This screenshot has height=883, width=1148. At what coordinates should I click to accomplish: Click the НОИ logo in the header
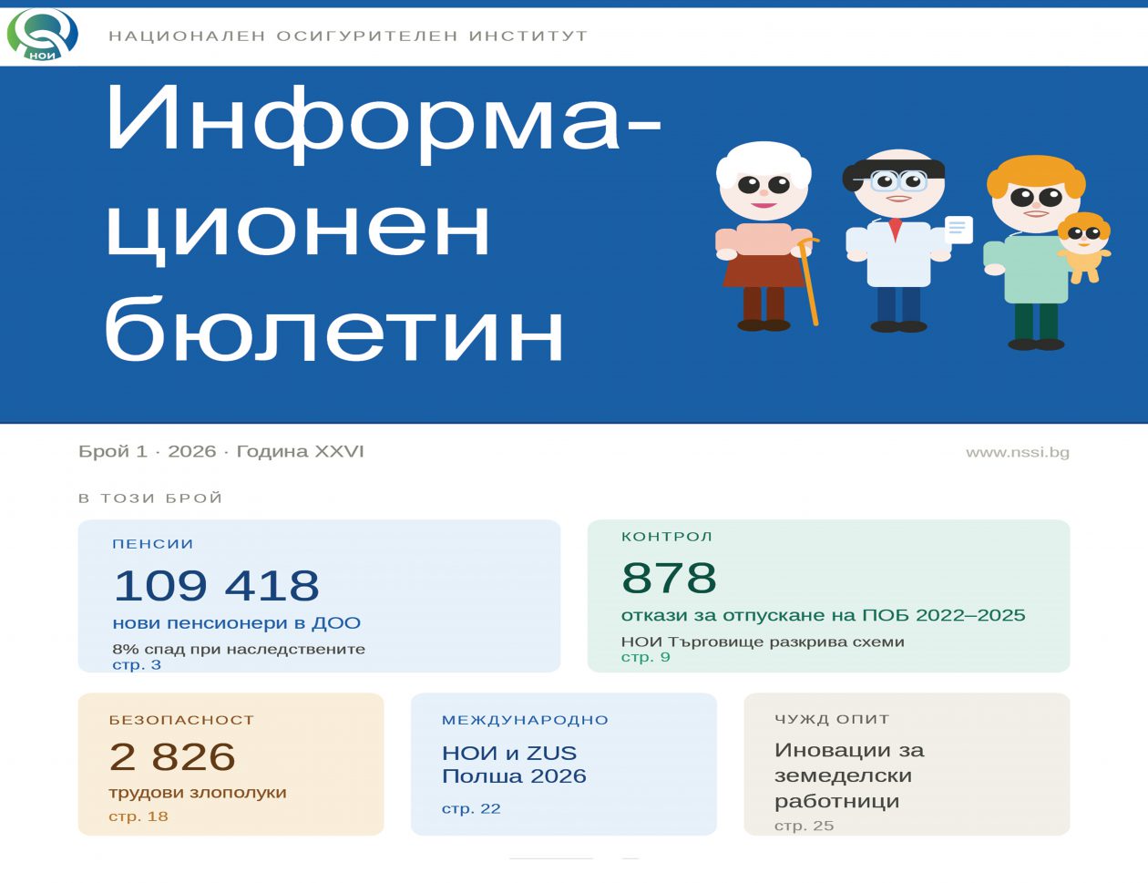[x=42, y=36]
